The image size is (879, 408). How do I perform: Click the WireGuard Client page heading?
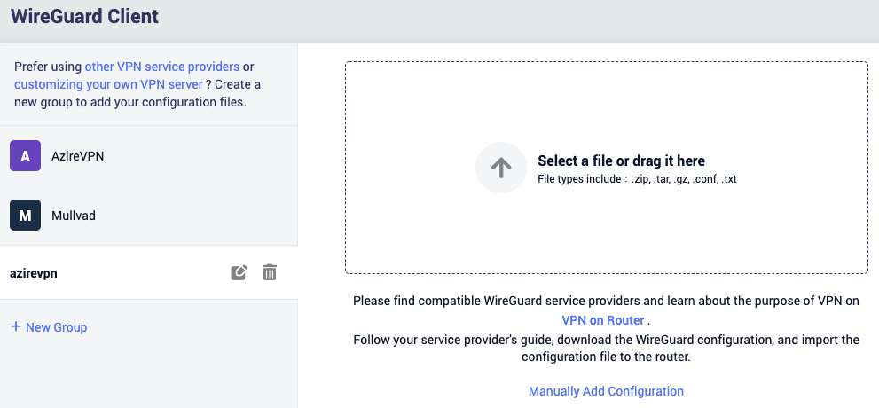click(x=84, y=16)
